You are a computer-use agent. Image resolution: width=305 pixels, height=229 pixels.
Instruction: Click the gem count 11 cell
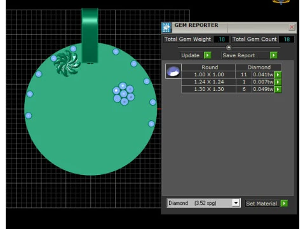244,74
